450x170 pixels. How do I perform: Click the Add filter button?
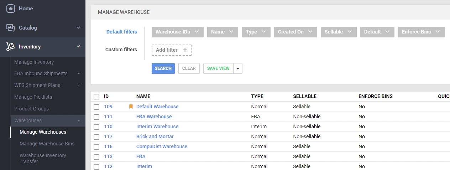point(172,50)
